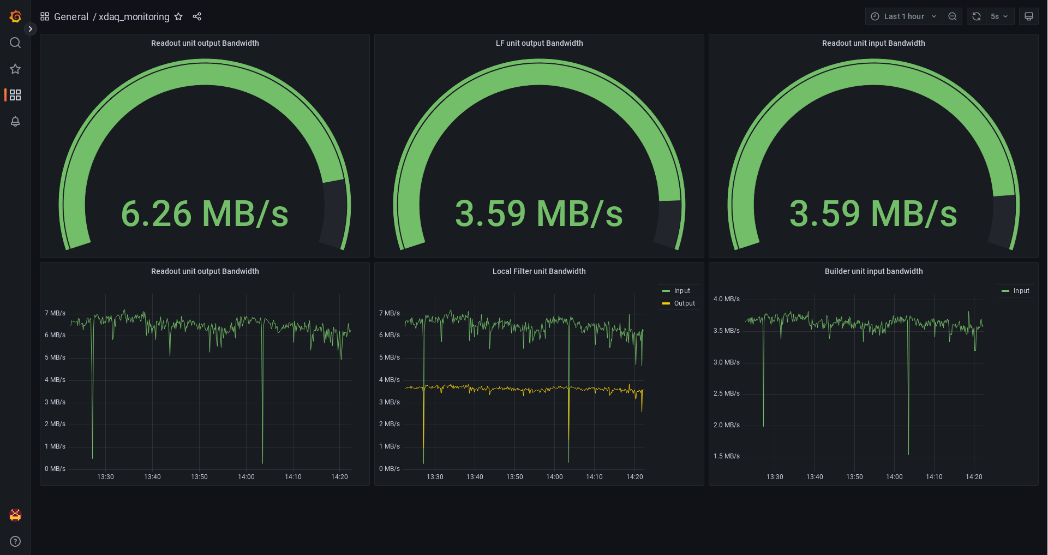This screenshot has height=555, width=1048.
Task: Enable kiosk mode with the TV icon
Action: 1028,16
